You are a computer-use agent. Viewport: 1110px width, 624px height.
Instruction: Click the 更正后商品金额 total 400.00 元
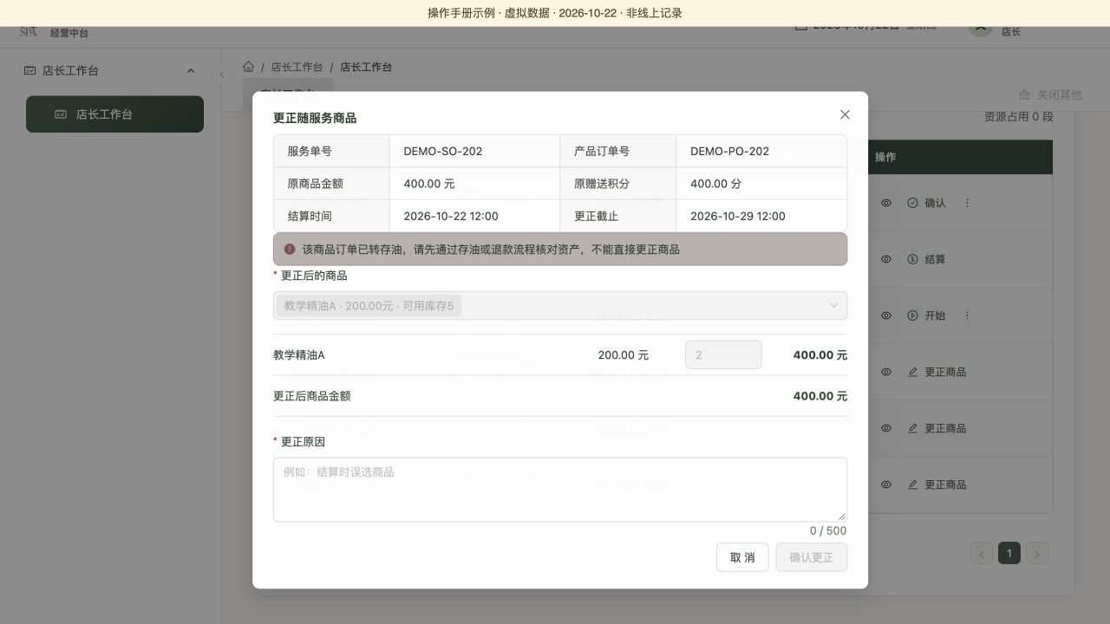click(820, 396)
